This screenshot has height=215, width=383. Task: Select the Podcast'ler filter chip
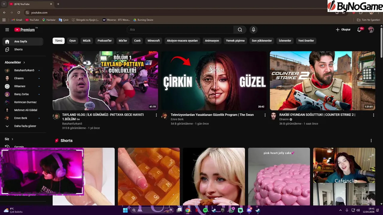coord(105,41)
